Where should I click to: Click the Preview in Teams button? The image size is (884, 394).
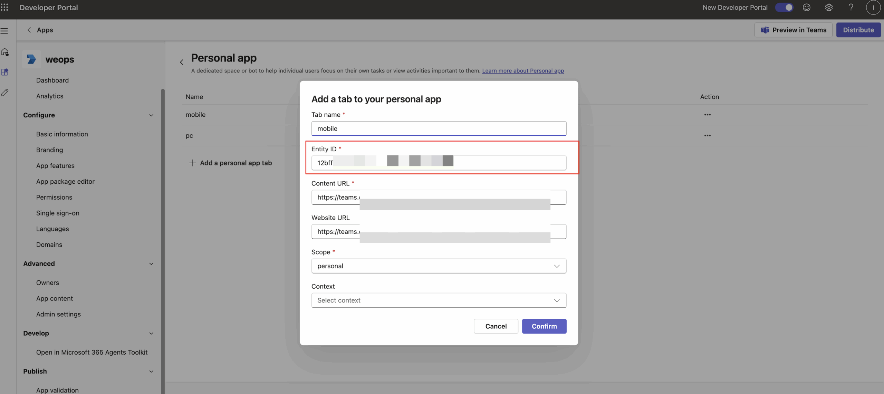793,30
